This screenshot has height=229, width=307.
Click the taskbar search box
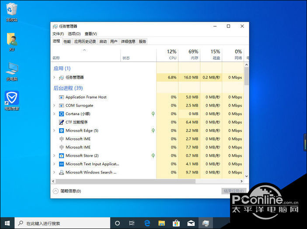pyautogui.click(x=63, y=223)
